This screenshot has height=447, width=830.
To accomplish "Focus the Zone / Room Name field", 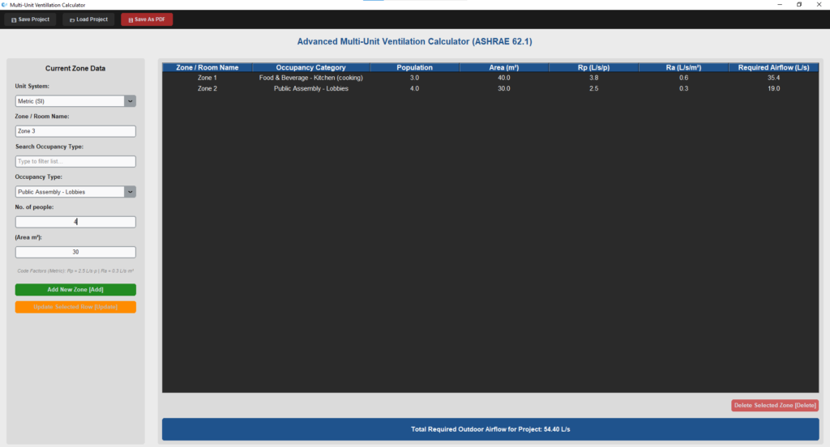I will (75, 131).
